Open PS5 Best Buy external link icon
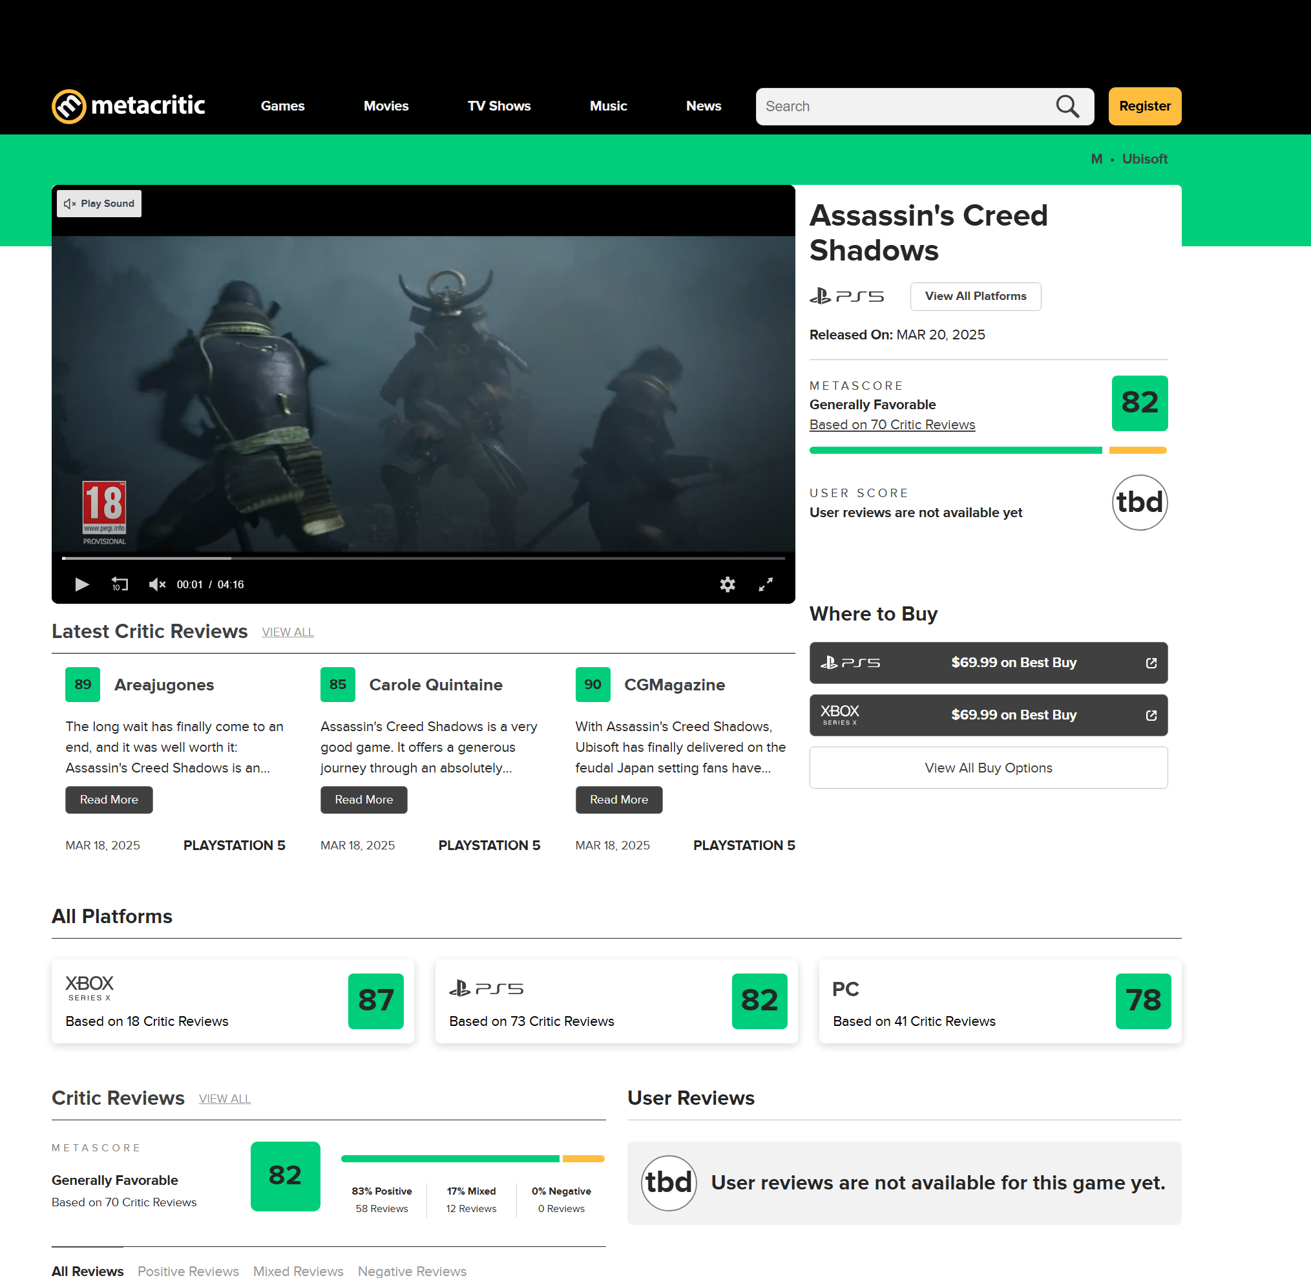Screen dimensions: 1311x1278 (1151, 663)
